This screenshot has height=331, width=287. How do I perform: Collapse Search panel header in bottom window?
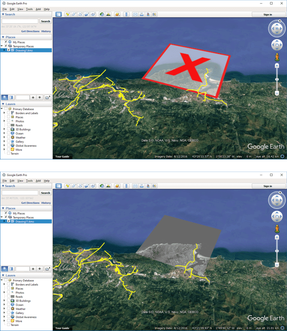(3, 186)
